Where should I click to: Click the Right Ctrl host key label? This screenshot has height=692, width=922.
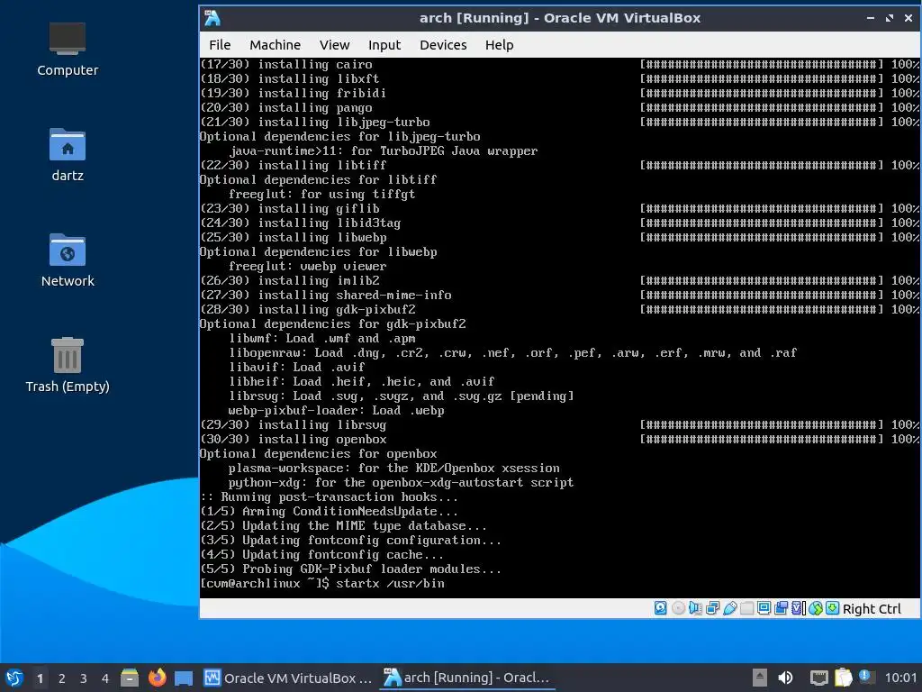pos(872,609)
